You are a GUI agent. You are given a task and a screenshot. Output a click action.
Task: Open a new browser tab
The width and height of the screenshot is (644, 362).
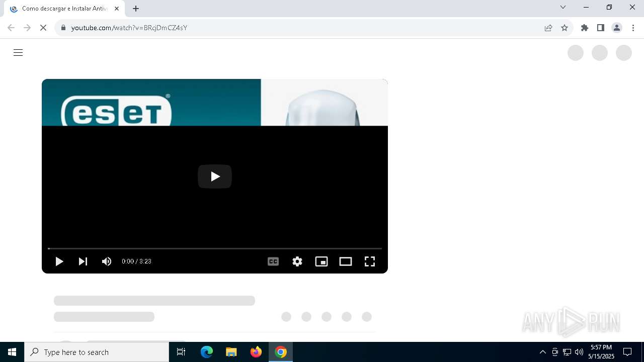pos(136,9)
